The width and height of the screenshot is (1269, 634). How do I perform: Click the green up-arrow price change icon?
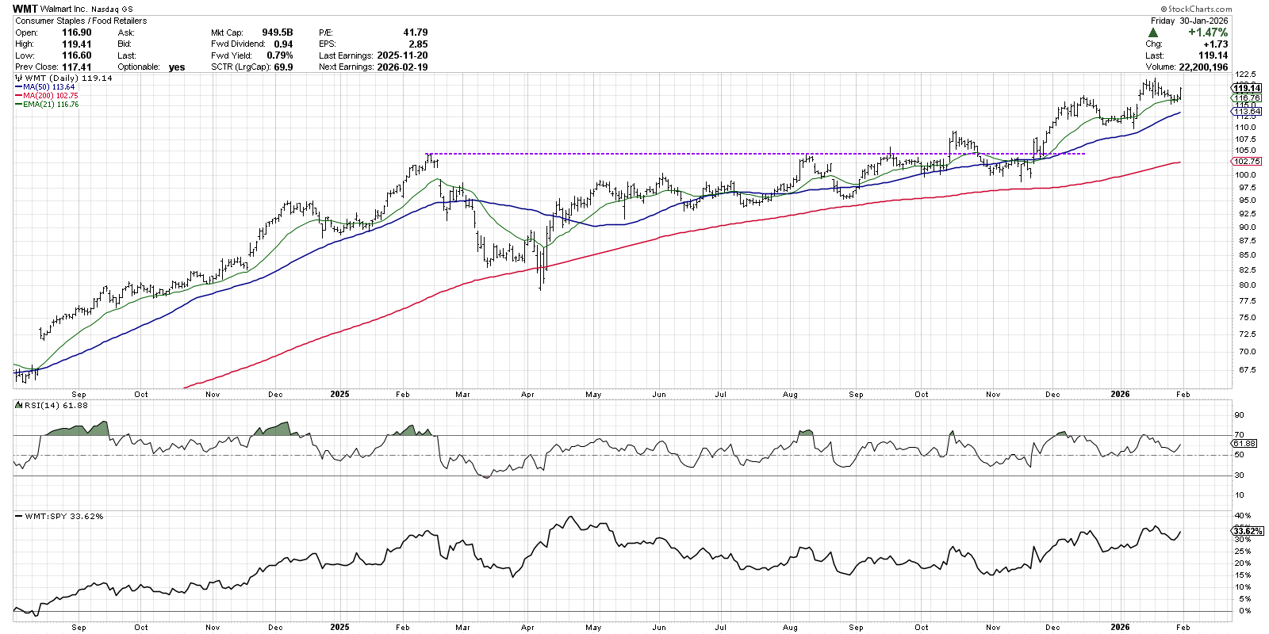[1152, 32]
